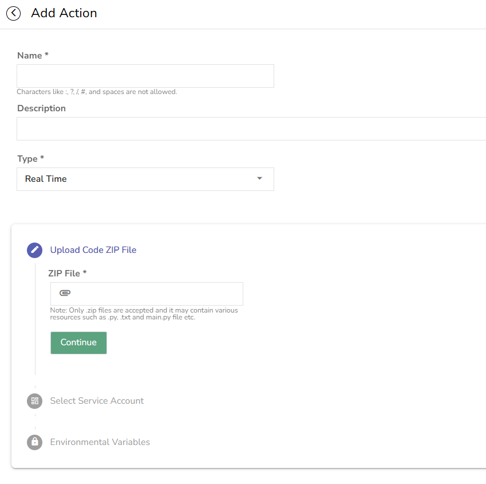Click the lock icon beside Environmental Variables

[34, 442]
